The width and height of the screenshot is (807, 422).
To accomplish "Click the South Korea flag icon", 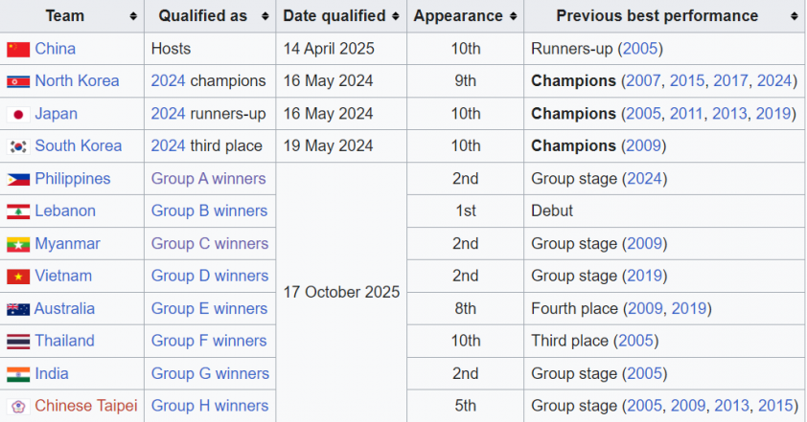I will [x=18, y=146].
